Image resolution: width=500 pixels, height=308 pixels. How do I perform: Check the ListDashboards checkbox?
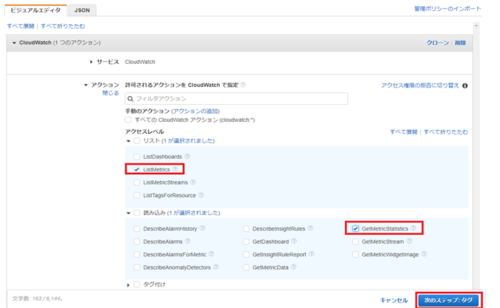click(x=137, y=157)
